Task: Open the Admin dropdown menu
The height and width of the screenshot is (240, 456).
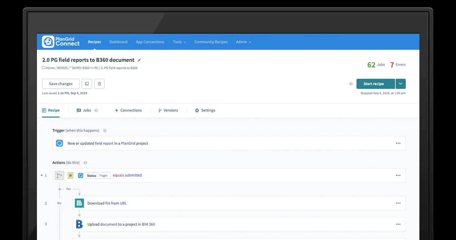Action: (x=244, y=42)
